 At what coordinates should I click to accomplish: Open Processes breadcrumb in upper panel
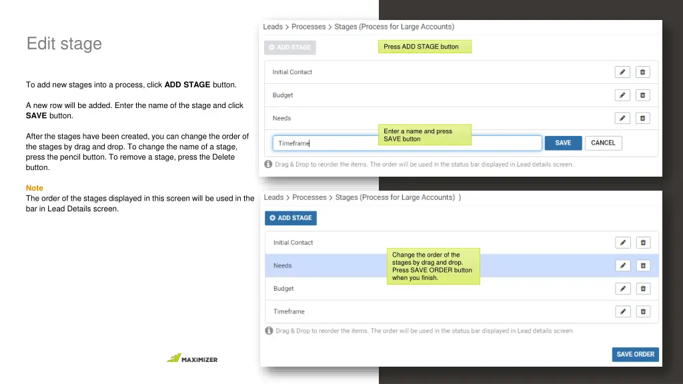308,27
